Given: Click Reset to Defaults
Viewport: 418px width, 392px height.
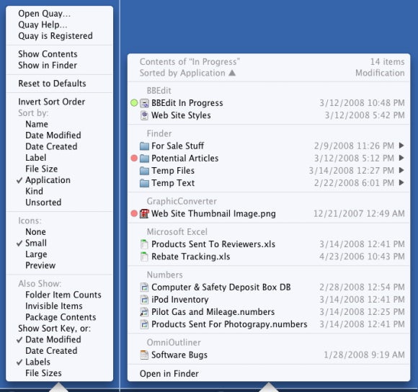Looking at the screenshot, I should tap(52, 84).
